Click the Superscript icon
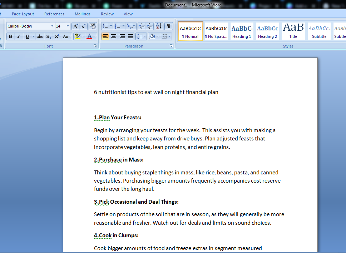 57,36
